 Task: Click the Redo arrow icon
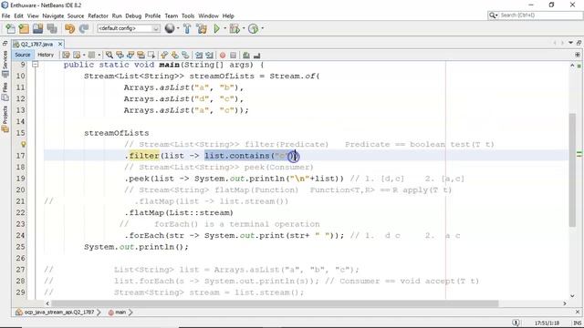pyautogui.click(x=84, y=28)
